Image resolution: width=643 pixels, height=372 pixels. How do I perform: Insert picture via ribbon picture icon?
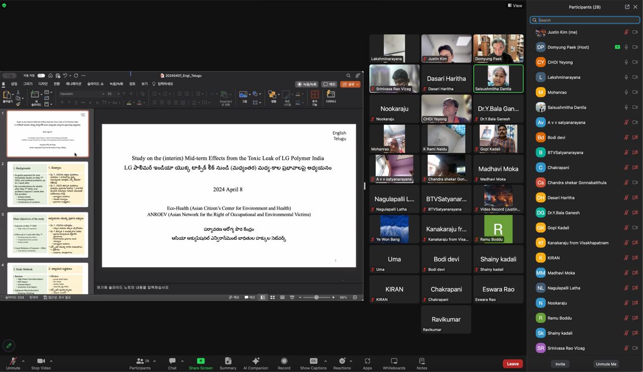243,94
